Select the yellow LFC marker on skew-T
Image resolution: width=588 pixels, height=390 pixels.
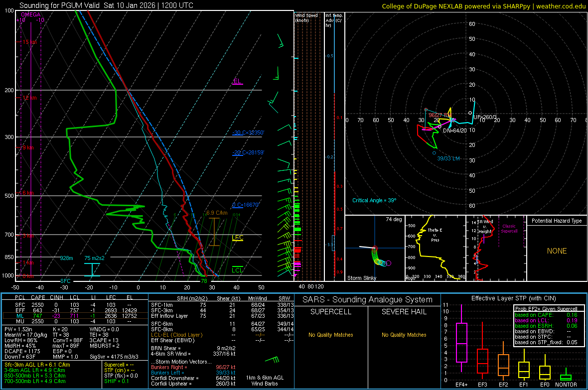point(237,238)
